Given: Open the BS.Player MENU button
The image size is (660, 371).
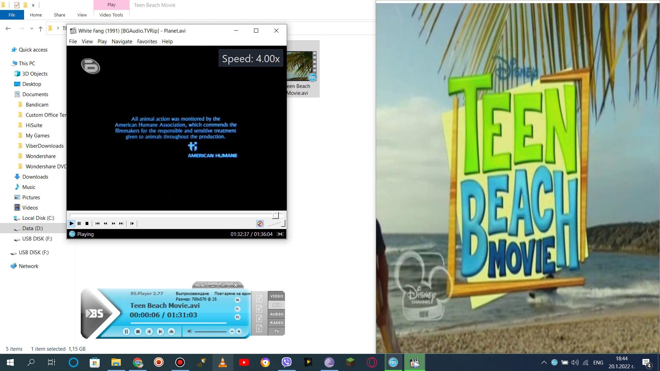Looking at the screenshot, I should (x=200, y=285).
